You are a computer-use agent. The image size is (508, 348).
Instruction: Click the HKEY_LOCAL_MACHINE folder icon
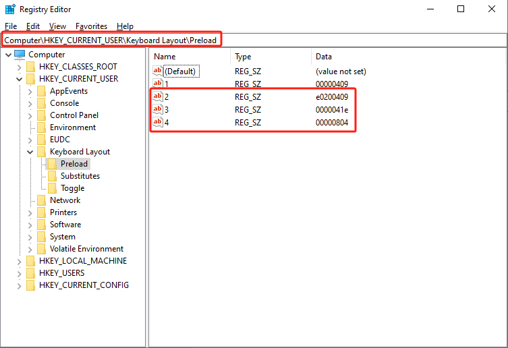(x=31, y=261)
